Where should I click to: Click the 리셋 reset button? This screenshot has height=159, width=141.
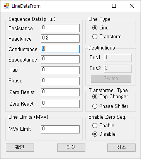tap(71, 147)
